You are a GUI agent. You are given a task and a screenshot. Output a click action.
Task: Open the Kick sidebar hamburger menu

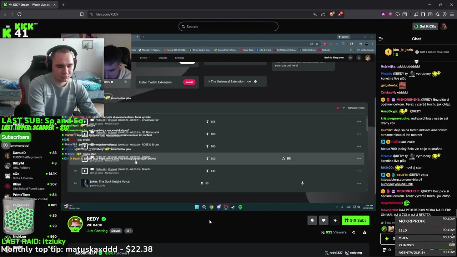click(x=7, y=26)
